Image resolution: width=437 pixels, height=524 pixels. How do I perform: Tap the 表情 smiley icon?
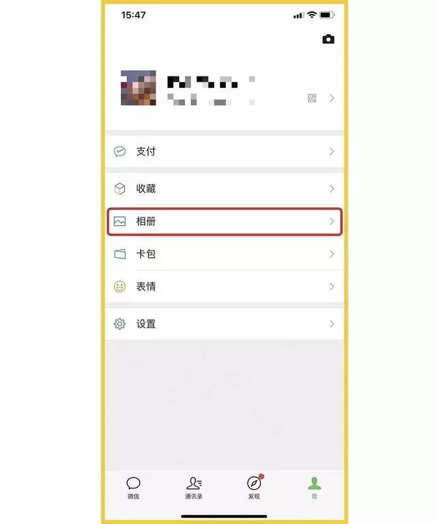(119, 287)
